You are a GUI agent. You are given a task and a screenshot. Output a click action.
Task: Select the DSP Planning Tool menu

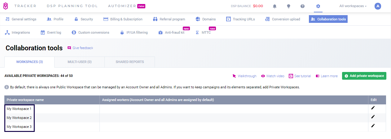point(72,6)
